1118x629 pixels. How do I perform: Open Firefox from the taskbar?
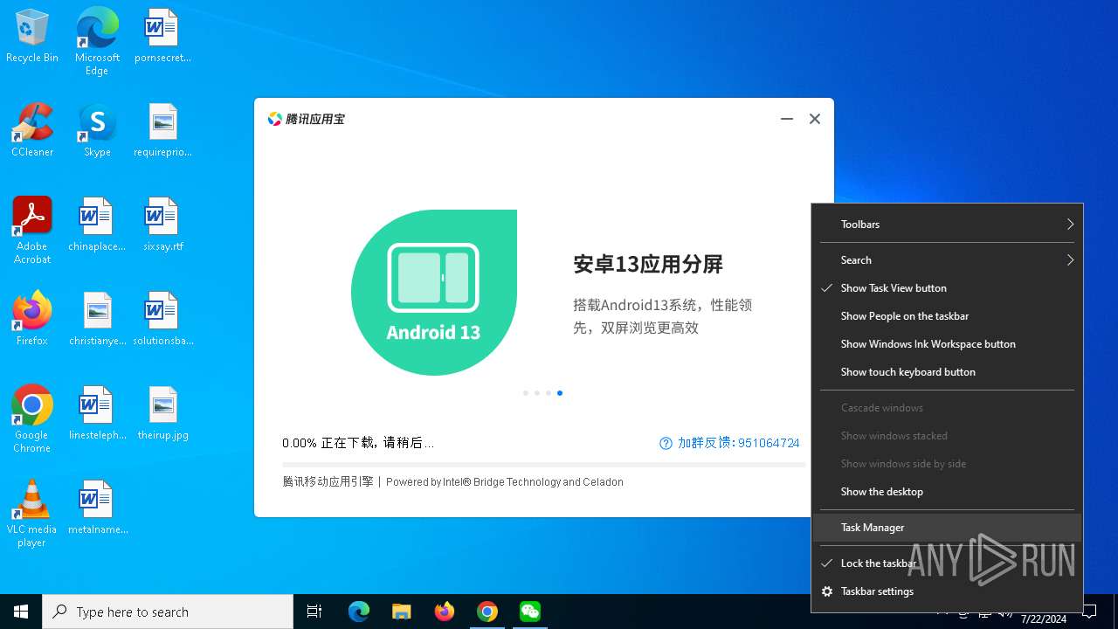coord(445,612)
